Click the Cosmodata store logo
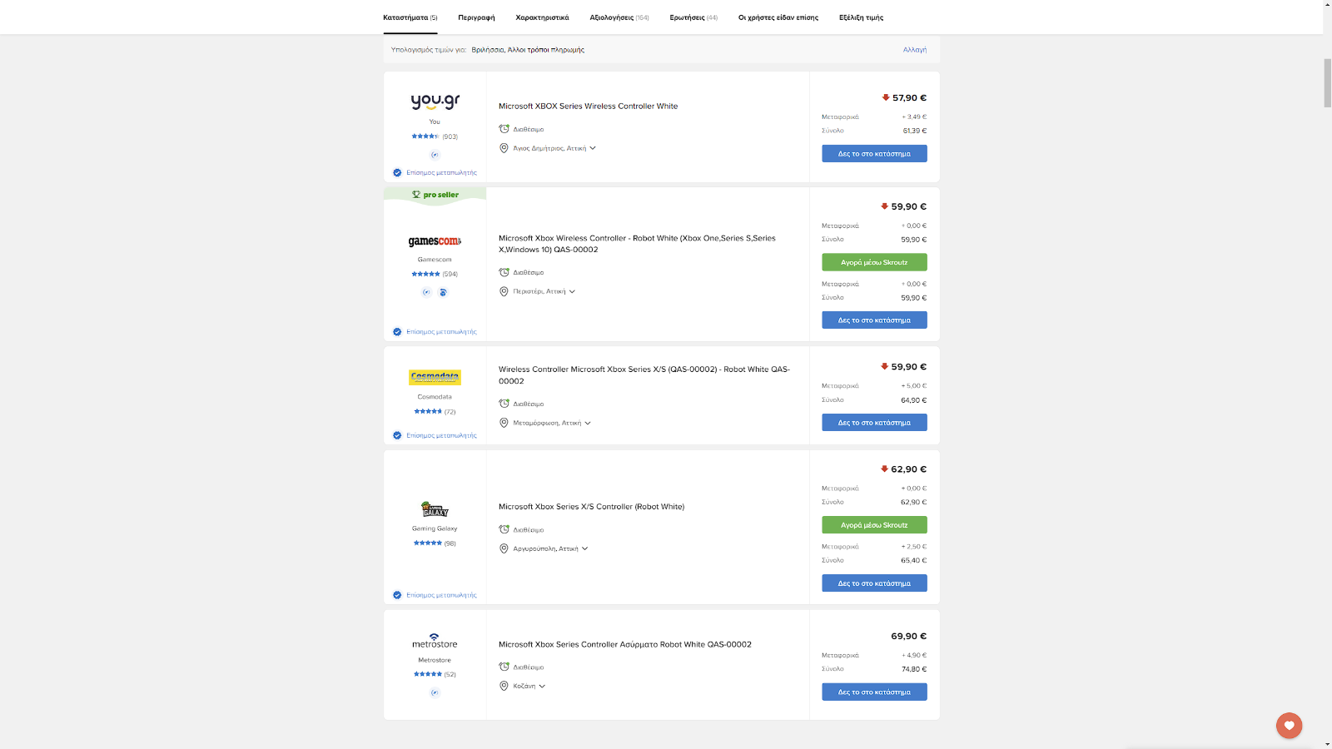This screenshot has width=1332, height=749. (435, 377)
